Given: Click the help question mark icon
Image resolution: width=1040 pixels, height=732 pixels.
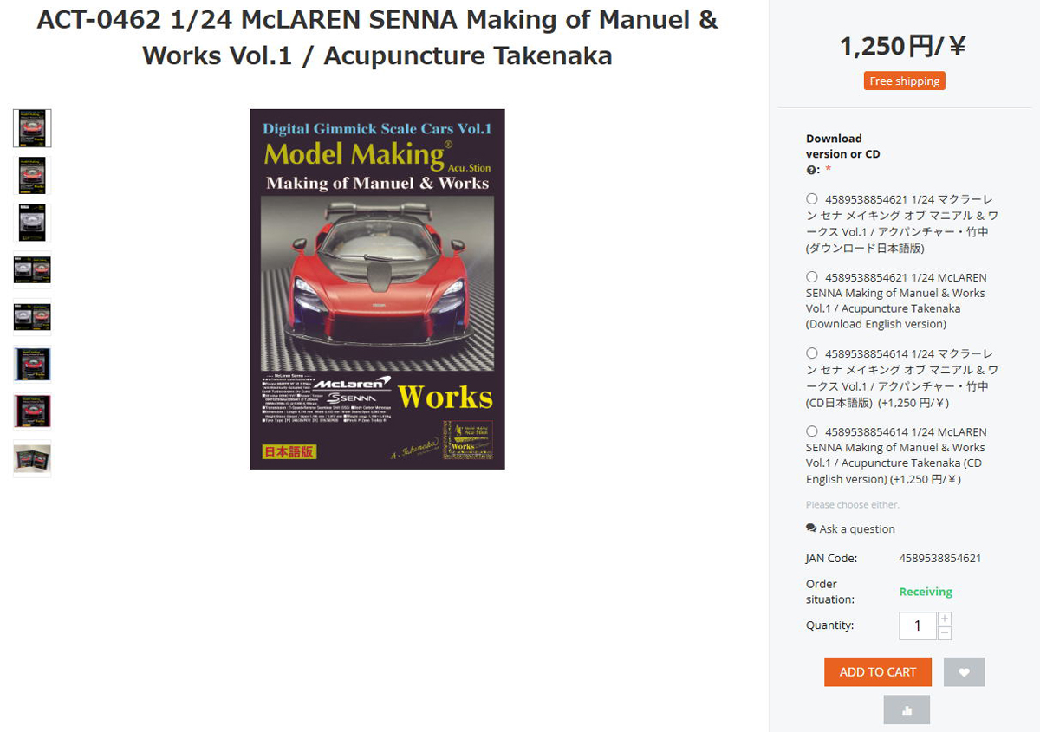Looking at the screenshot, I should [x=811, y=170].
